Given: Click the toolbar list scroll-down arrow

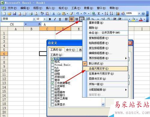Looking at the screenshot, I should pyautogui.click(x=103, y=104).
